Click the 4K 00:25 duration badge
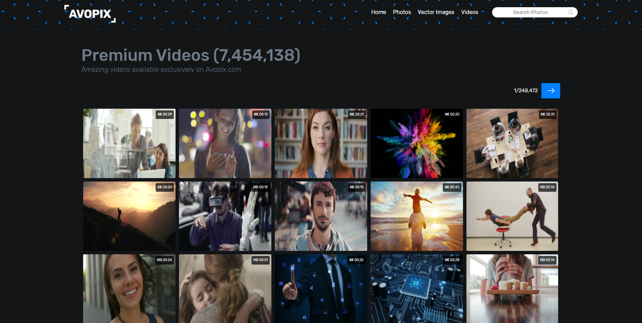The image size is (642, 323). tap(356, 260)
